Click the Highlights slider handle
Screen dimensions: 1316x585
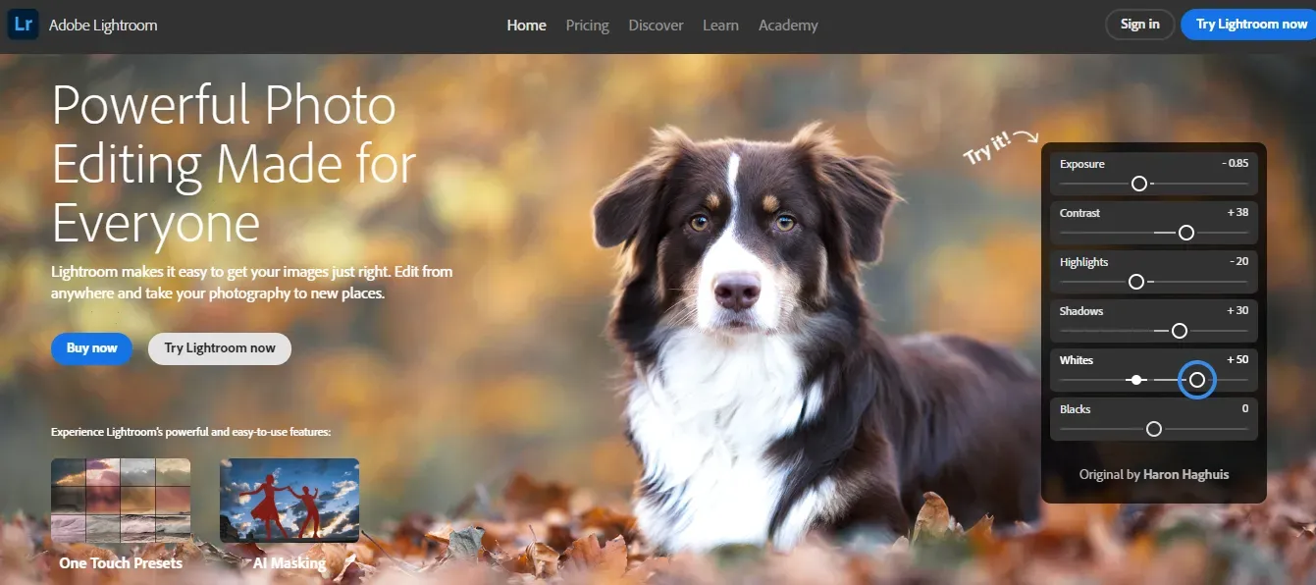(x=1135, y=282)
